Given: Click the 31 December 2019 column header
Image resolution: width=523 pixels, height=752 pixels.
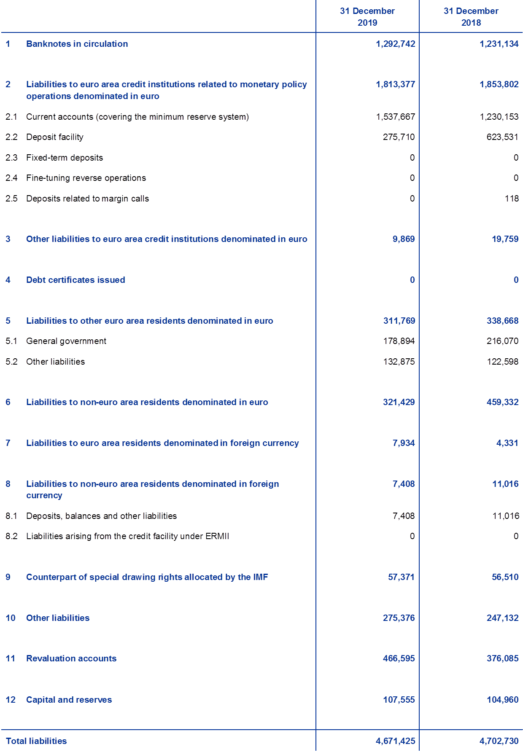Looking at the screenshot, I should [367, 17].
